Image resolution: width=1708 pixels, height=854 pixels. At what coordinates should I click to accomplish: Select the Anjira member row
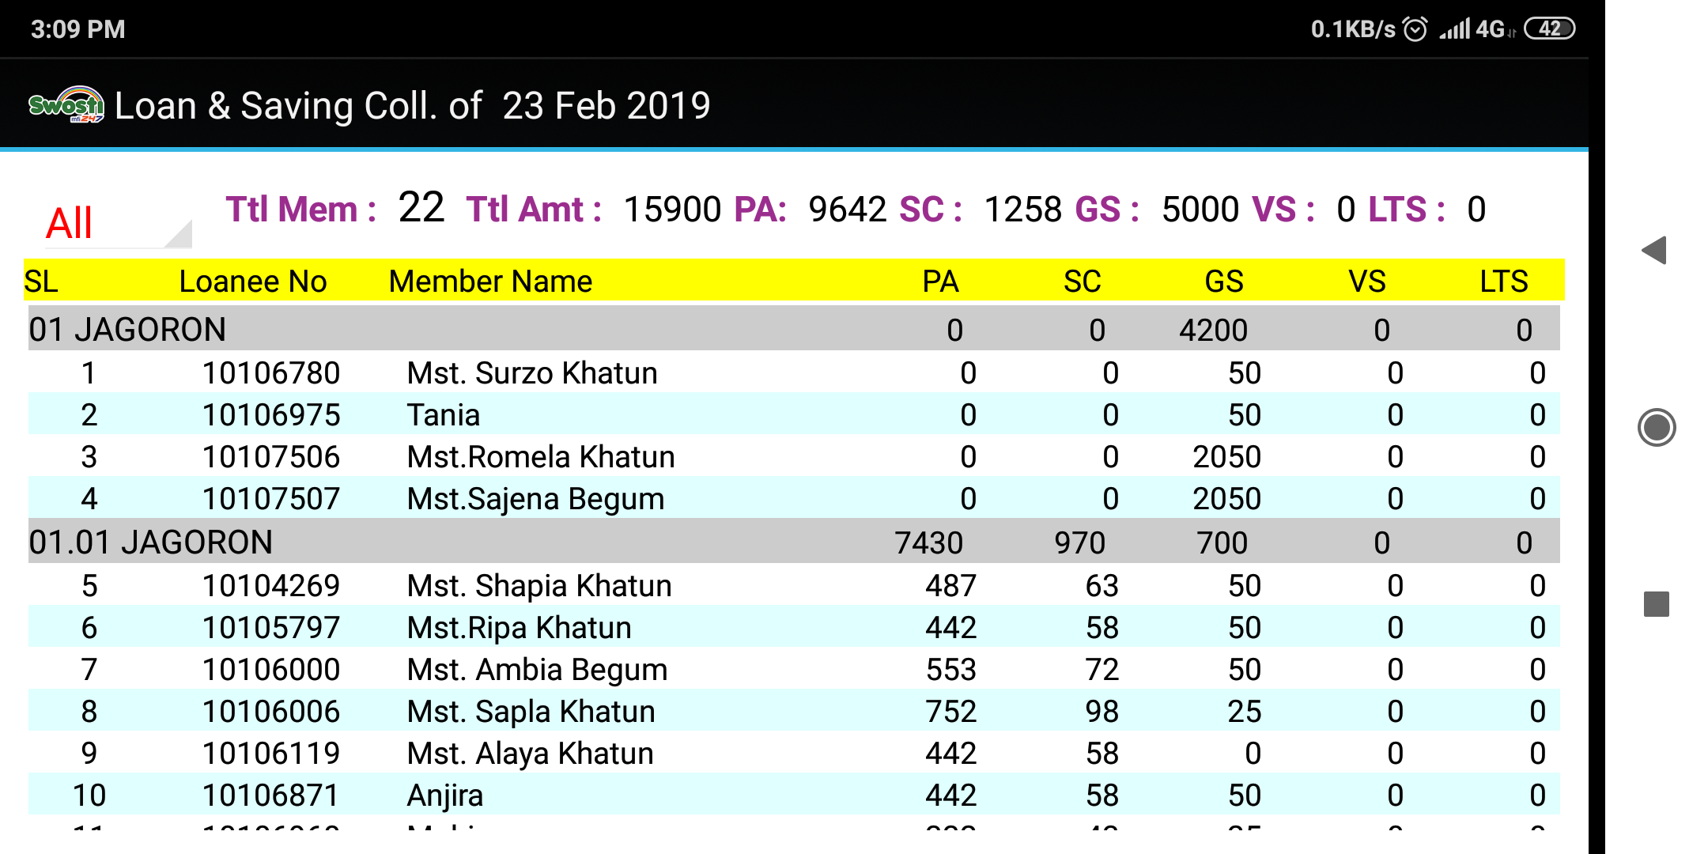pos(794,795)
